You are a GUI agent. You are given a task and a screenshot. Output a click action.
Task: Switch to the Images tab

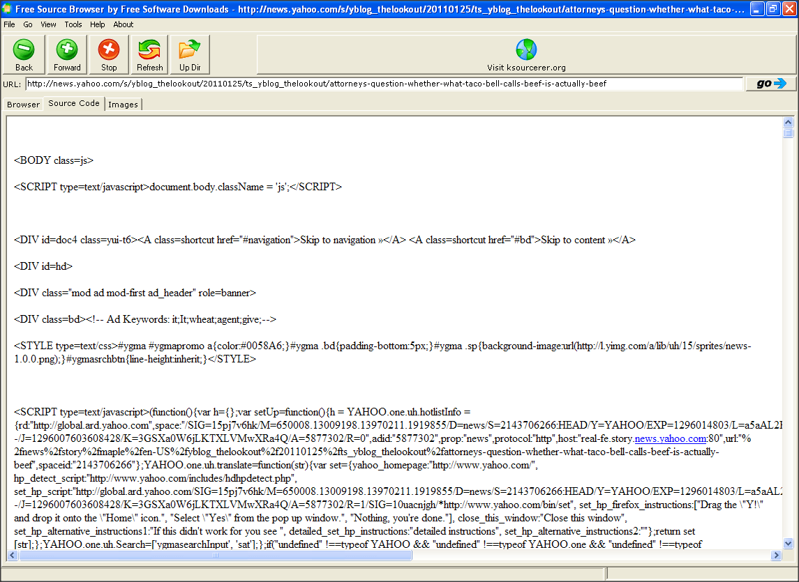123,104
